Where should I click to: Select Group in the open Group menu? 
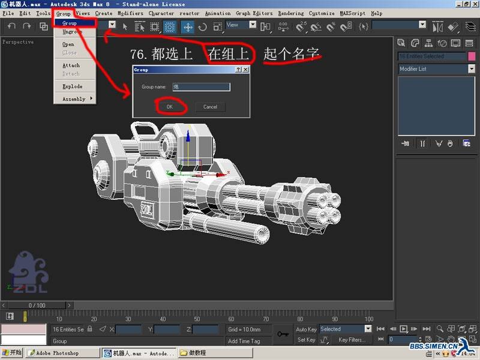(x=75, y=23)
